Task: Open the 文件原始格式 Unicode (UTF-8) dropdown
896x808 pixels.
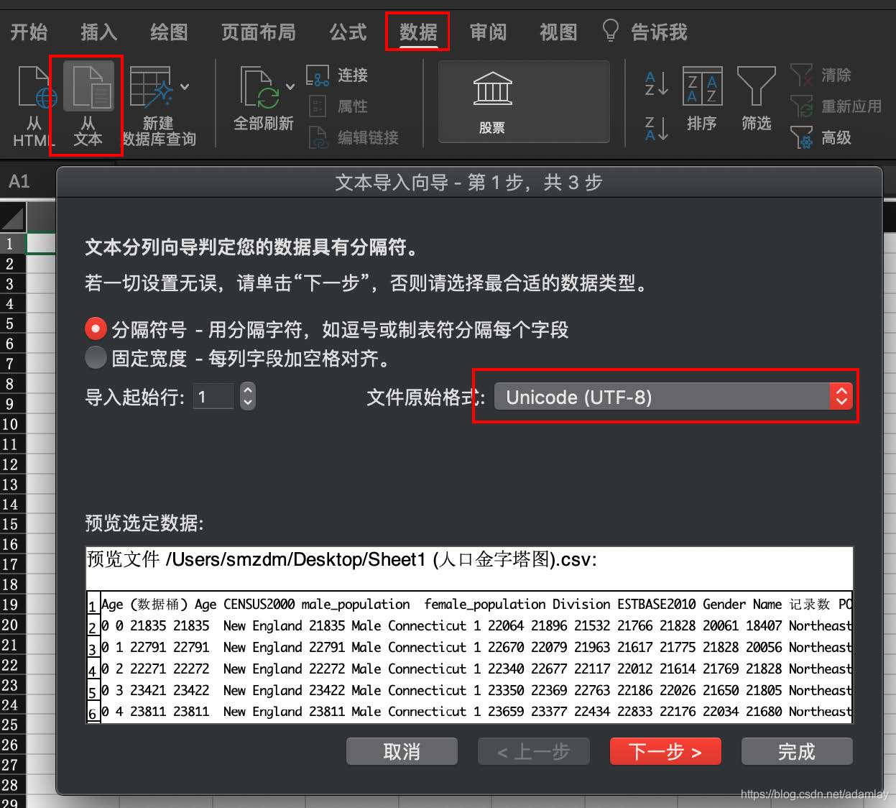Action: tap(673, 396)
